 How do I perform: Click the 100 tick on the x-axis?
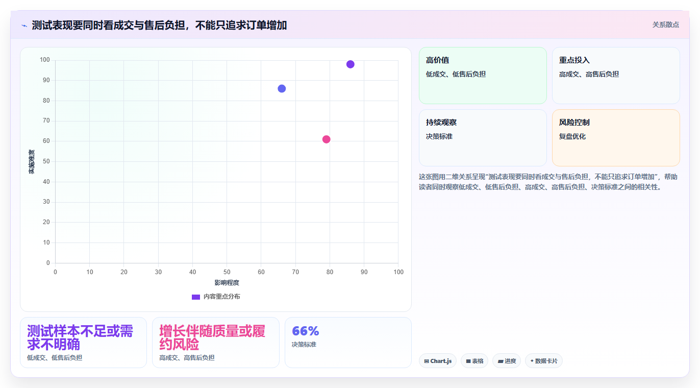(398, 272)
